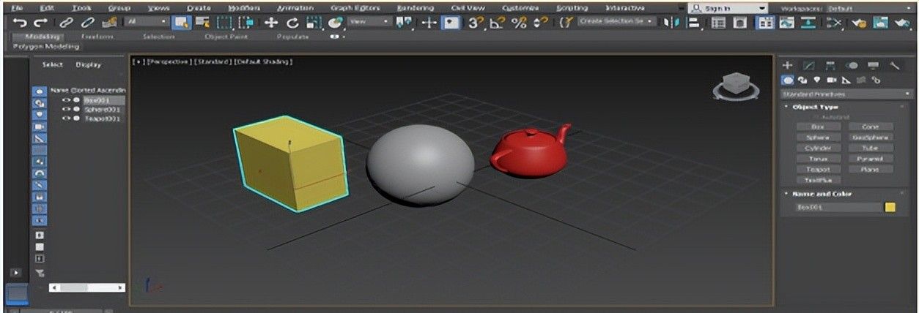Select the Geometry category icon
The width and height of the screenshot is (919, 313).
click(789, 80)
